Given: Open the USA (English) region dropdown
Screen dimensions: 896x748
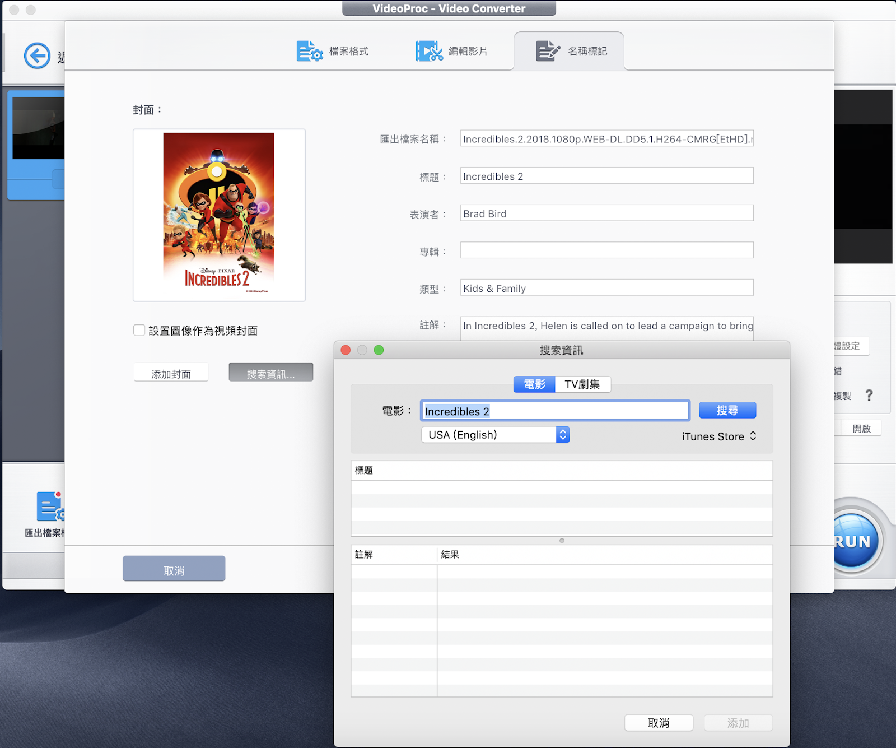Looking at the screenshot, I should pyautogui.click(x=496, y=435).
